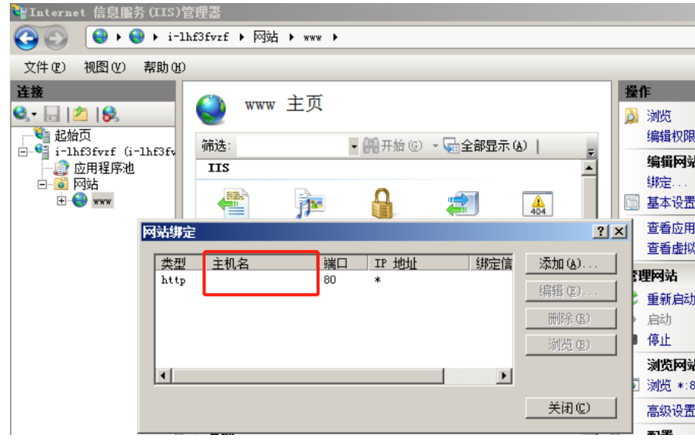Click the 关闭(C) button
Screen dimensions: 695x447
point(570,408)
